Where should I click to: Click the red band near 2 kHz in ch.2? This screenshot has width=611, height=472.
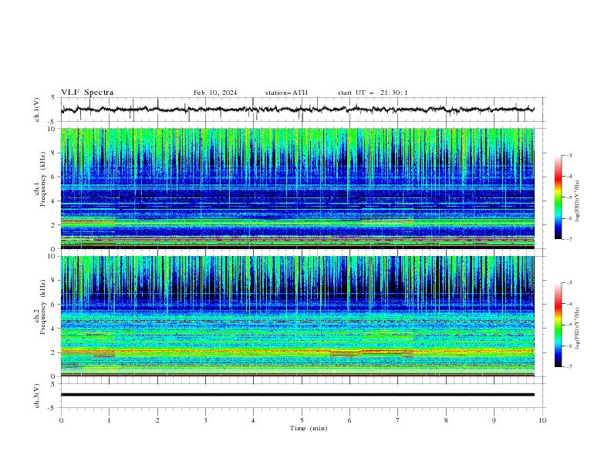tap(297, 352)
